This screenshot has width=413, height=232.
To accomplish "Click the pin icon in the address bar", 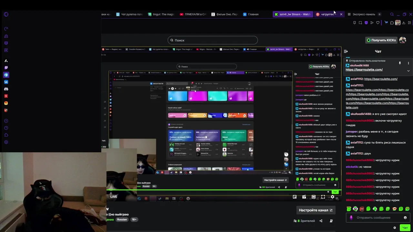I will (355, 23).
